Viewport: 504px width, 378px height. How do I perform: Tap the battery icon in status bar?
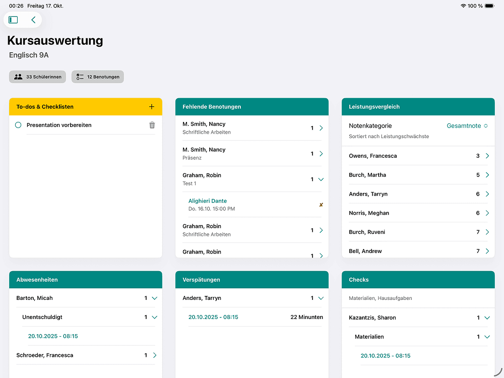[x=490, y=6]
